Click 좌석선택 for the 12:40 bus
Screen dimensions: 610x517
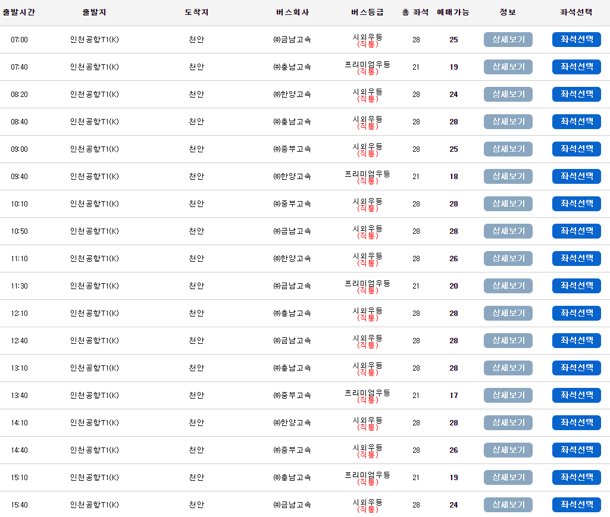pyautogui.click(x=577, y=340)
